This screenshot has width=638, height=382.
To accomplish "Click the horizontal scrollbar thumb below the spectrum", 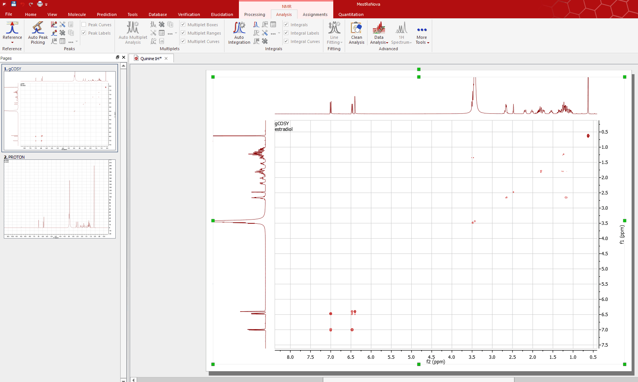I will point(418,380).
